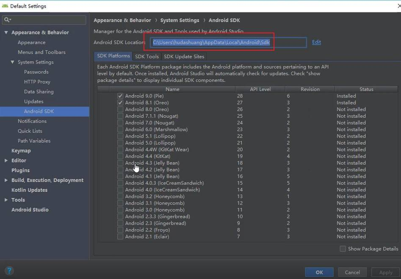Check Android 7.1.1 (Nougat) checkbox

pyautogui.click(x=120, y=116)
